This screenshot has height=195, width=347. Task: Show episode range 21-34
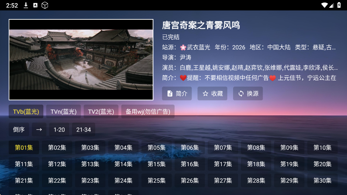tap(84, 130)
